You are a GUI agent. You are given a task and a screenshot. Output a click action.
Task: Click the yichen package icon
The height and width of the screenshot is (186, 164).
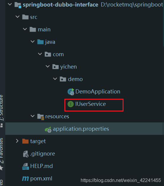(x=56, y=67)
